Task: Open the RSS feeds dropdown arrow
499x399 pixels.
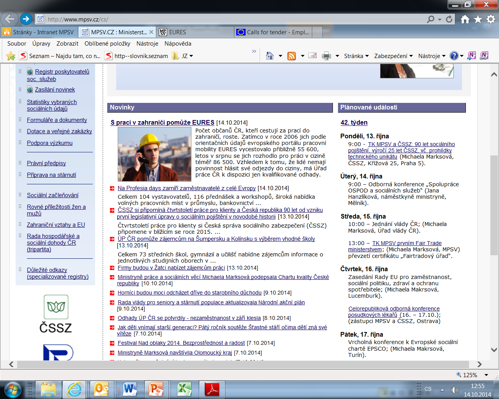Action: coord(303,56)
